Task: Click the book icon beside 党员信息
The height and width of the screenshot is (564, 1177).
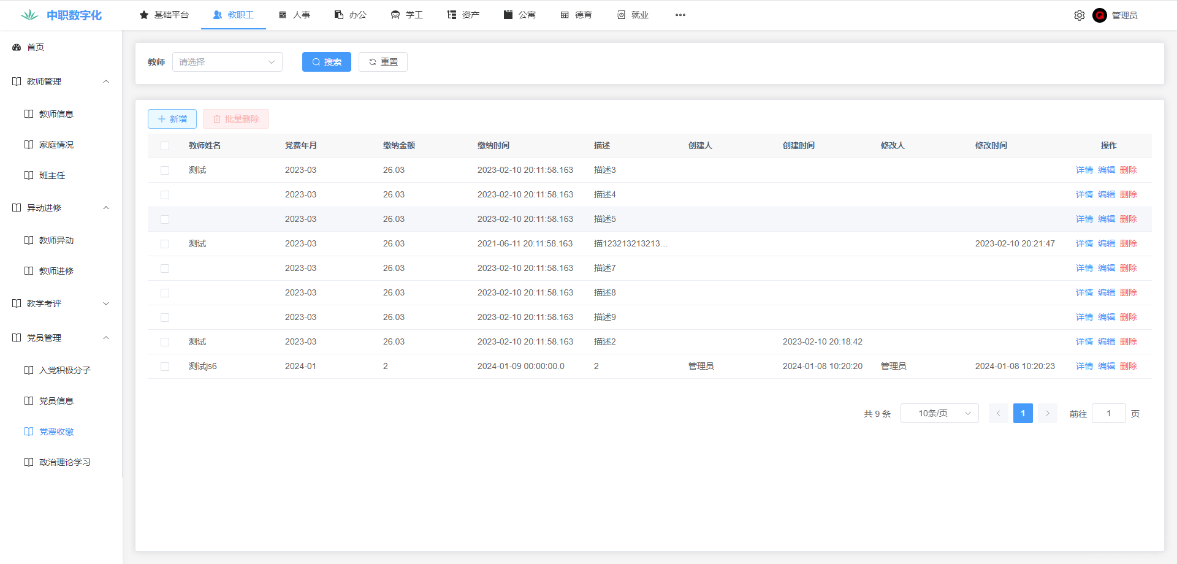Action: [x=29, y=401]
